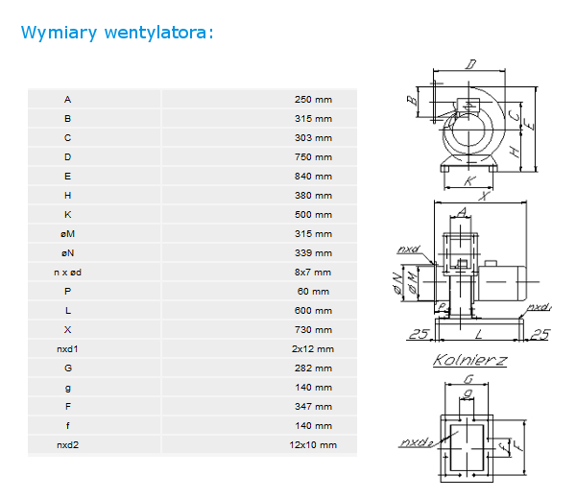Viewport: 576px width, 499px height.
Task: Click the "K" dimension label under front view
Action: pyautogui.click(x=469, y=180)
